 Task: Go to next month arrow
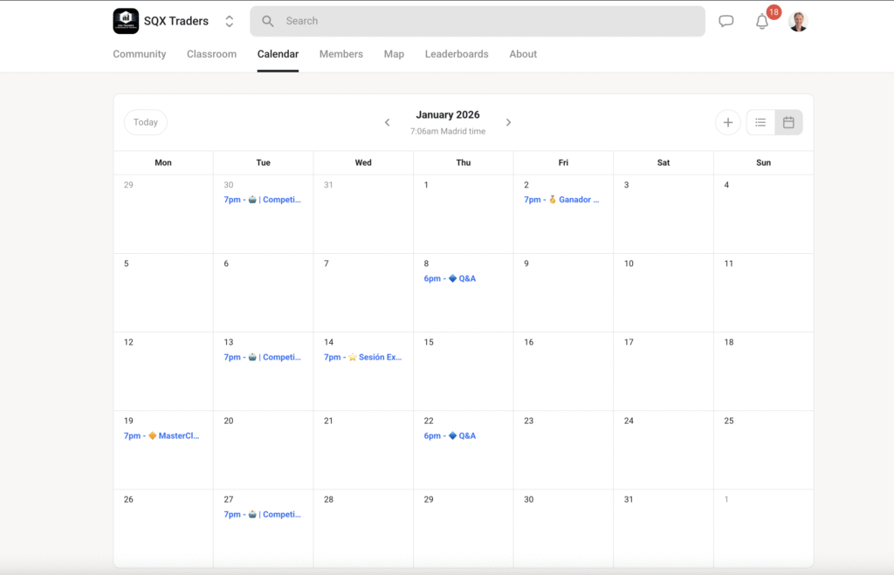click(508, 123)
